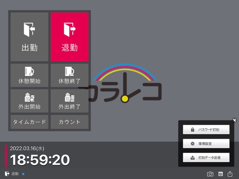The width and height of the screenshot is (239, 179).
Task: Click the date 2022.03.16(水)
Action: (x=27, y=148)
